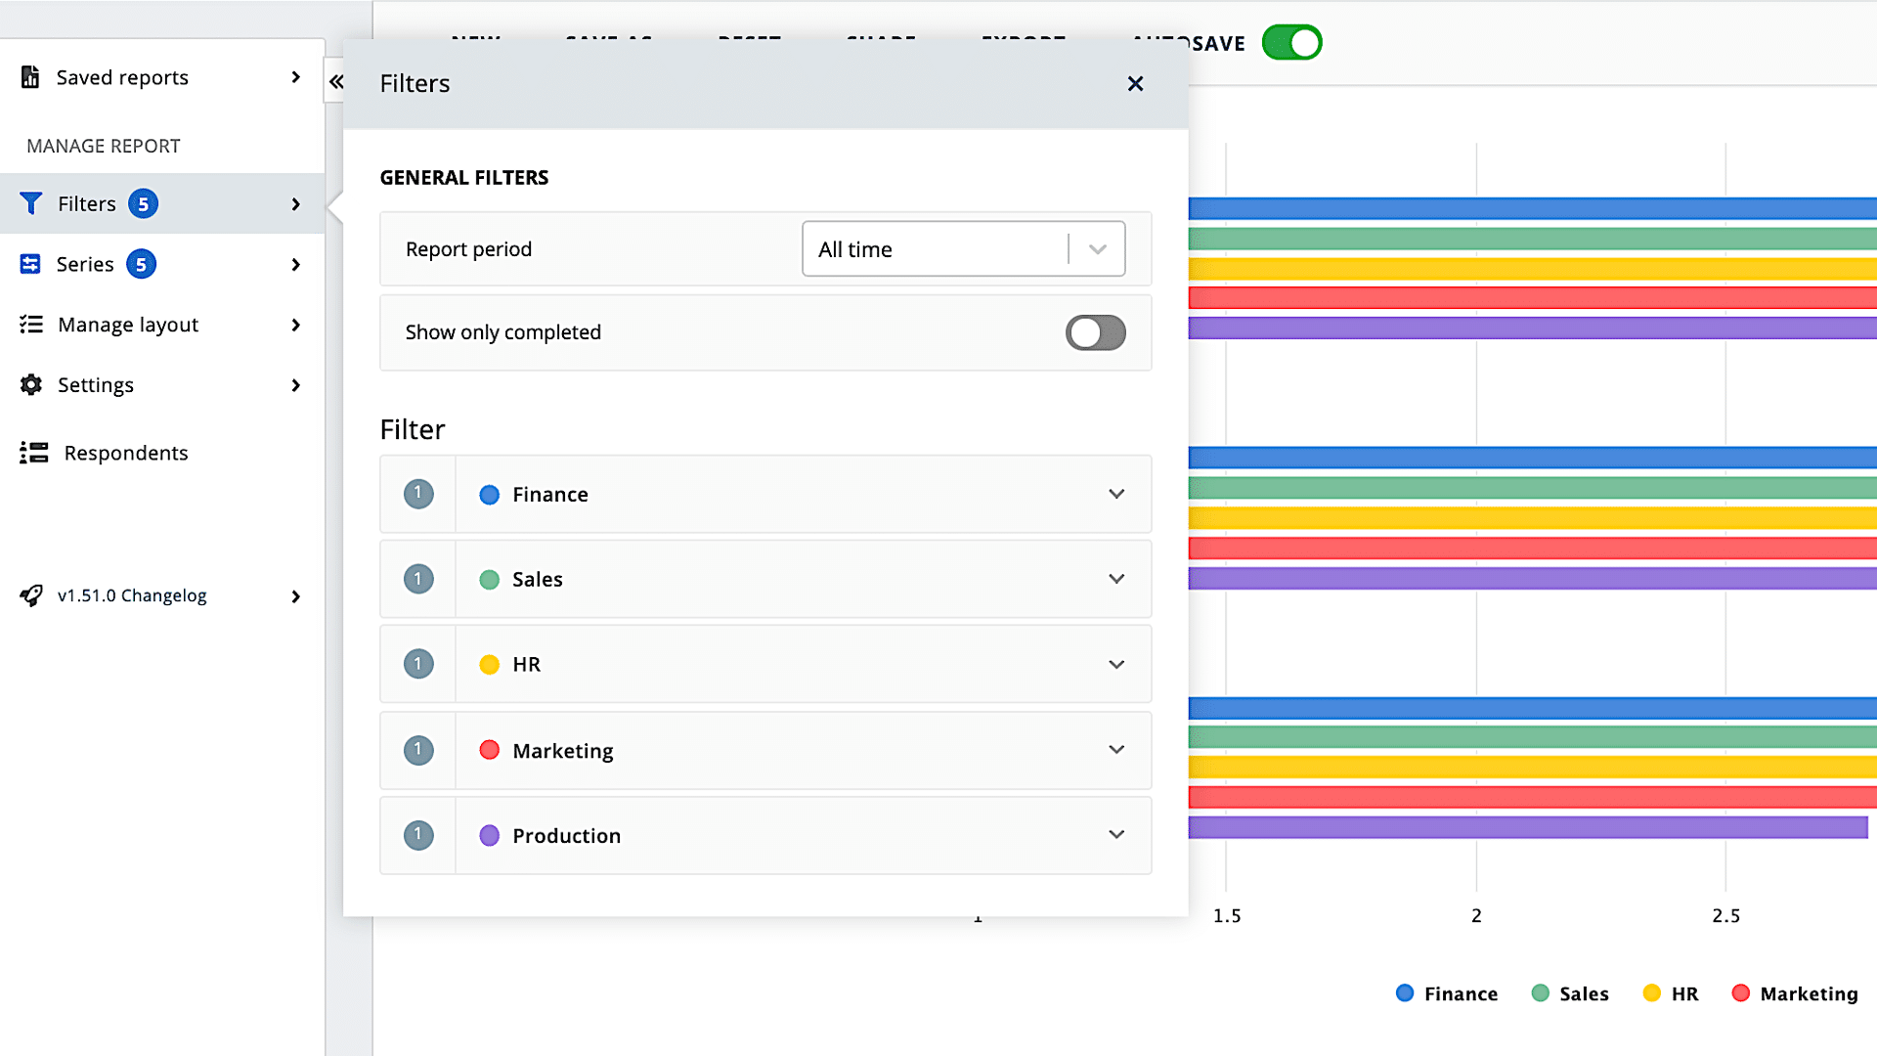Viewport: 1877px width, 1056px height.
Task: Click the collapse panel arrow icon
Action: click(x=335, y=81)
